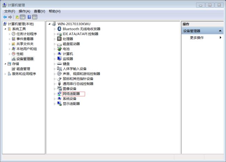
Task: Click the 图像设备 imaging device icon
Action: click(x=59, y=88)
